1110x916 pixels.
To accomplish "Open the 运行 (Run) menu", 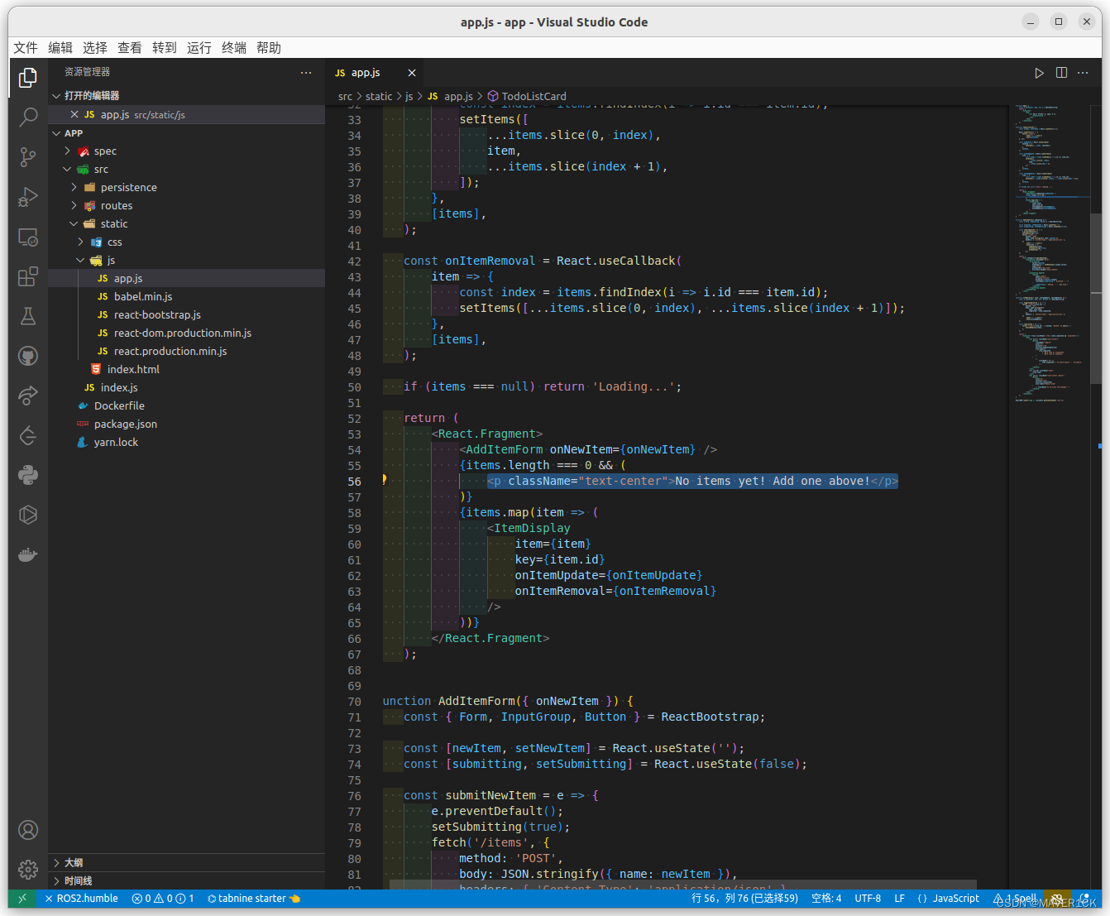I will point(199,48).
